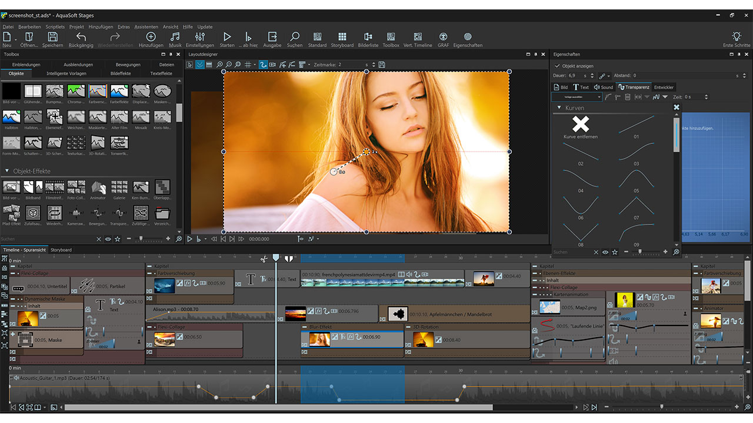Open the Vorlage auswählen dropdown
Screen dimensions: 753x423
(577, 97)
